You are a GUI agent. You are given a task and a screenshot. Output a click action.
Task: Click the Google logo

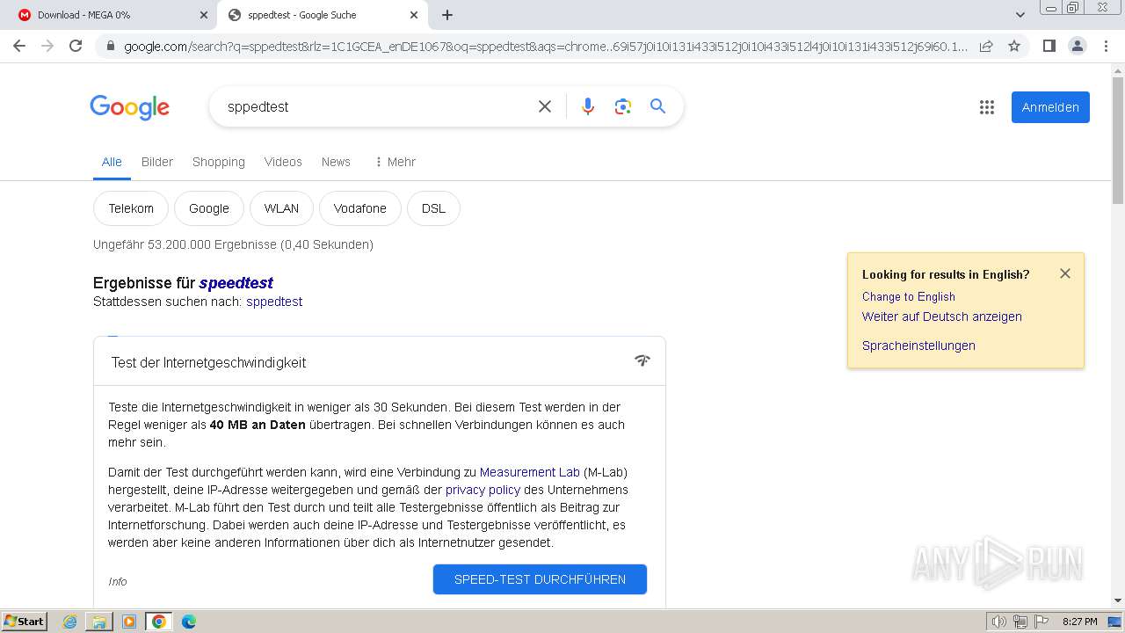(x=129, y=107)
